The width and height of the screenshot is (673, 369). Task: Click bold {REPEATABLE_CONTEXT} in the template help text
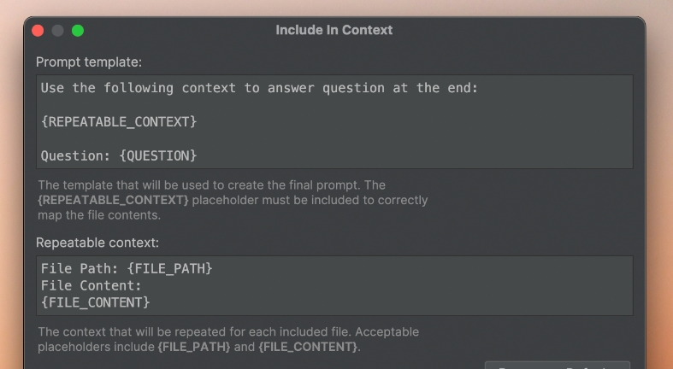click(113, 200)
